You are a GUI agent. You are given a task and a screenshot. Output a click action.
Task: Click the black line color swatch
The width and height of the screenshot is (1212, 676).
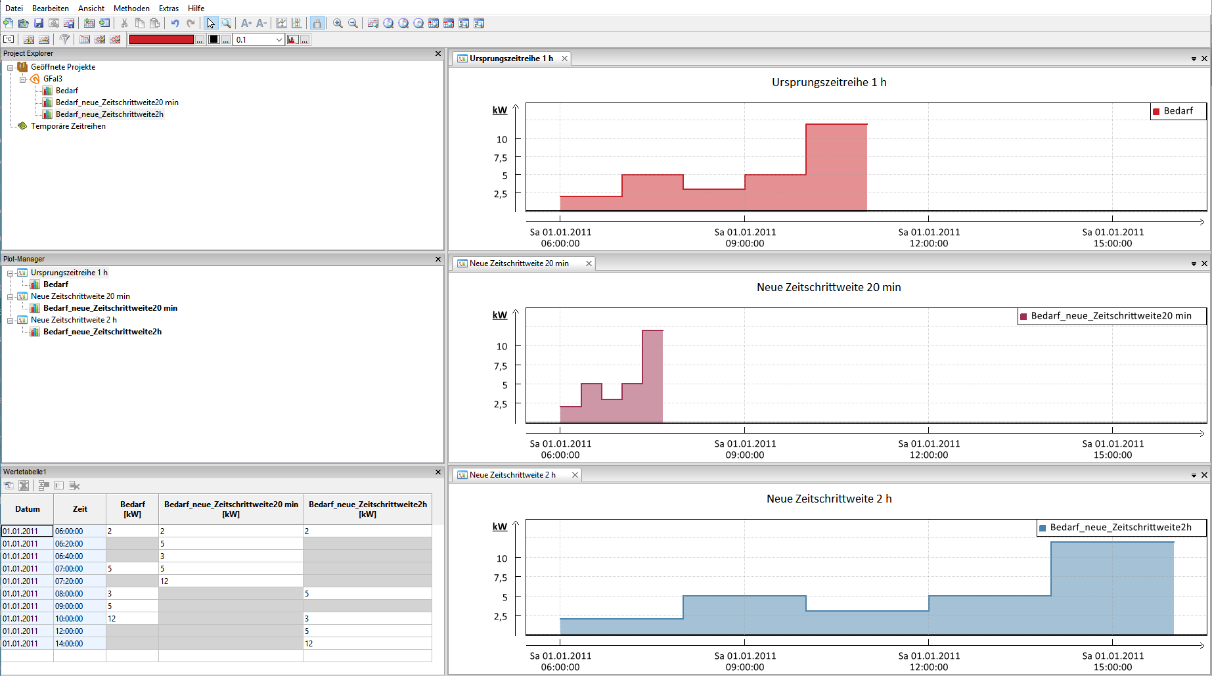(213, 39)
